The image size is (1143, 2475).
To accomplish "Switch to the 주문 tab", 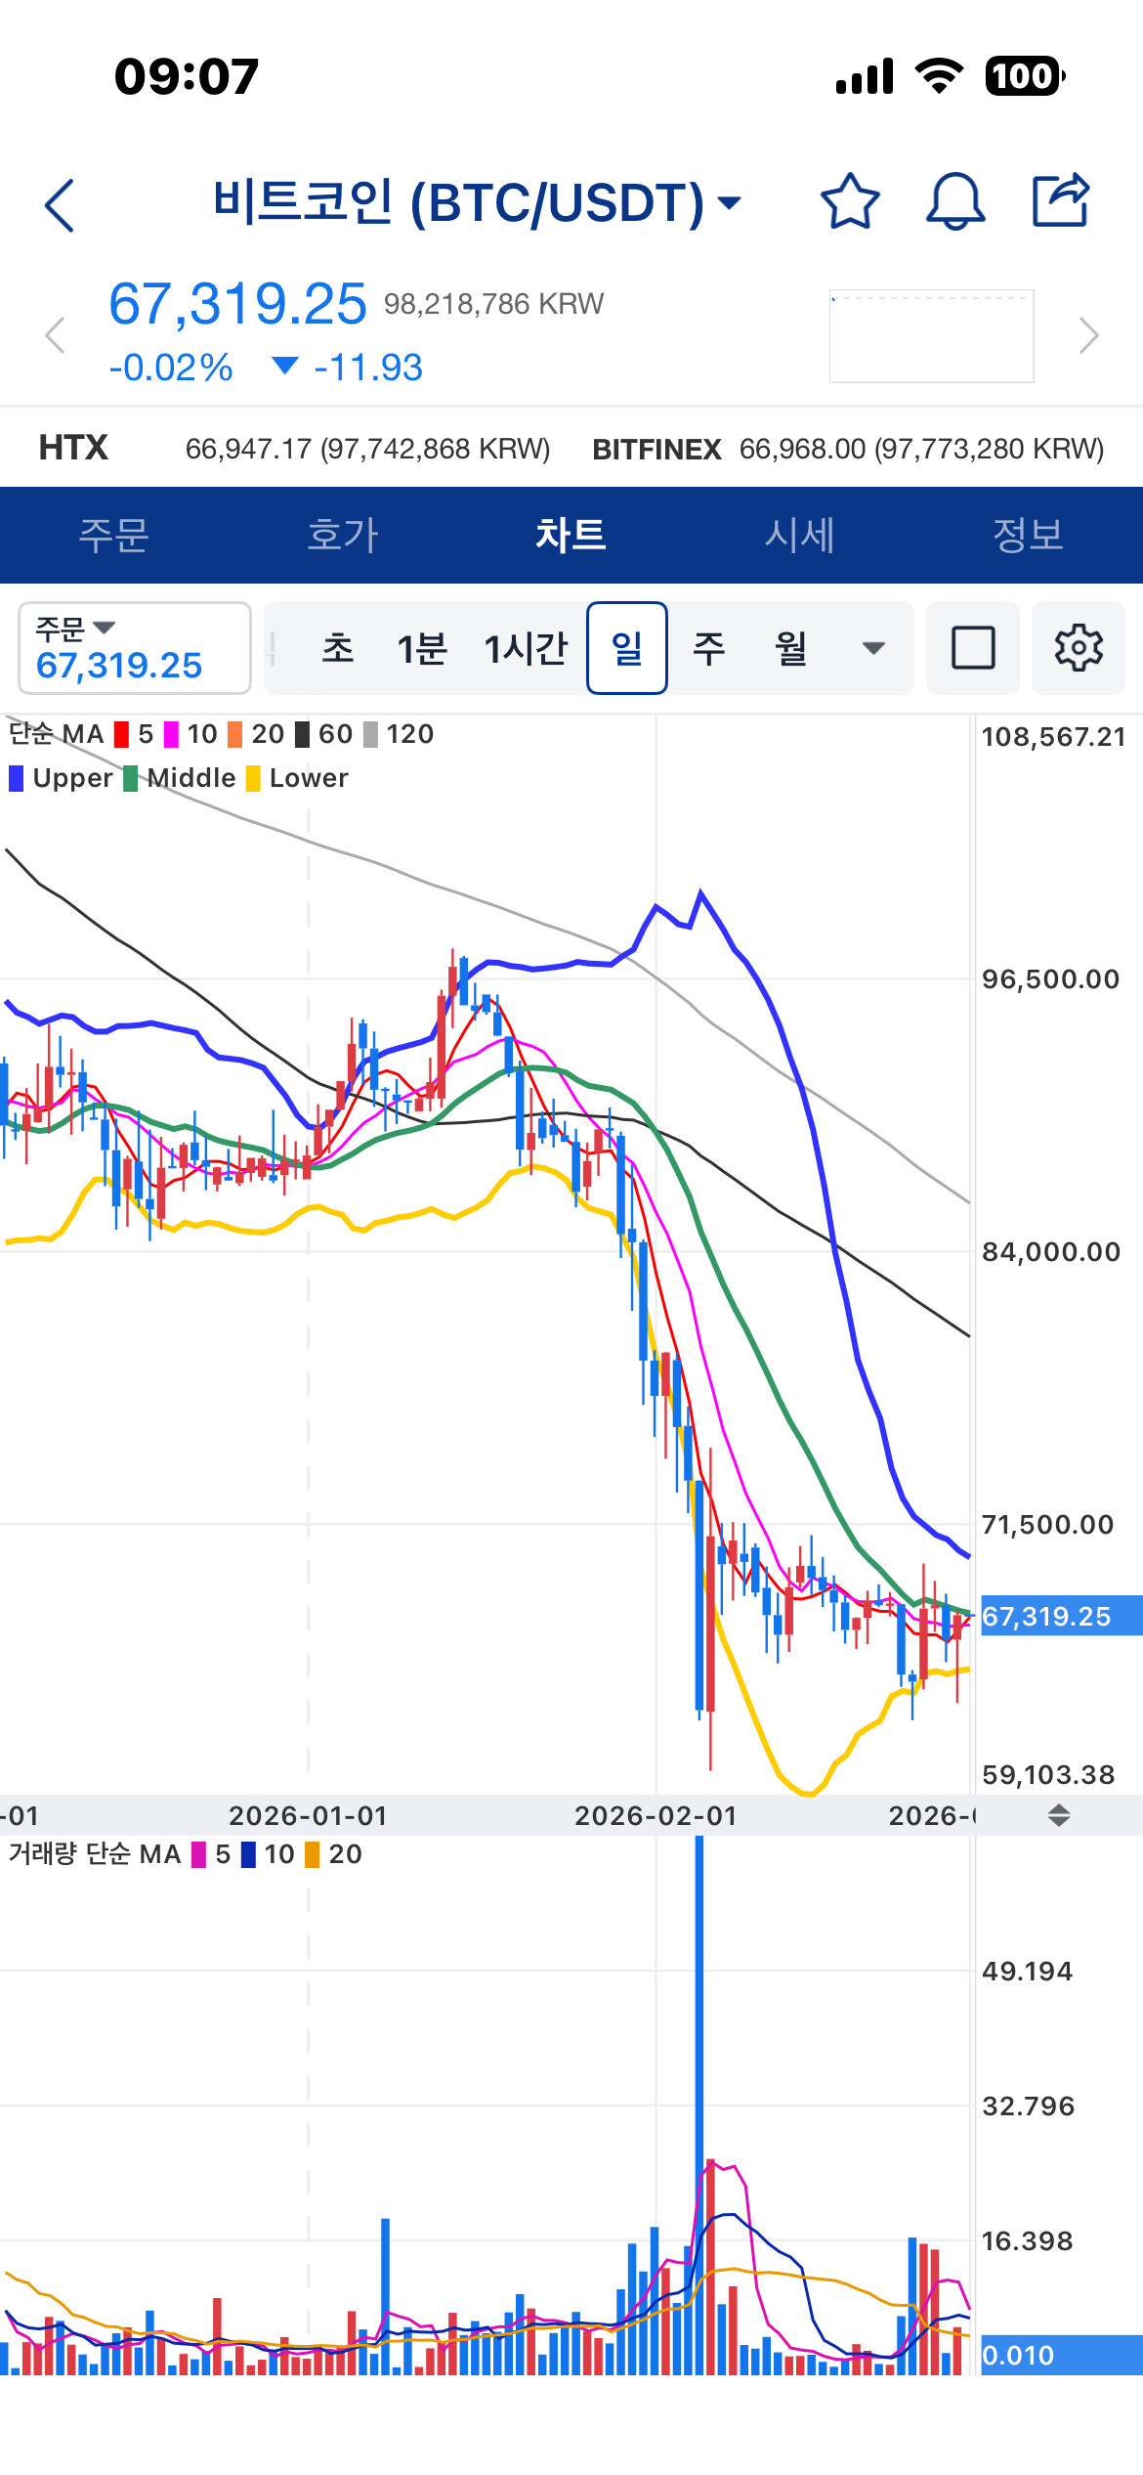I will coord(114,536).
